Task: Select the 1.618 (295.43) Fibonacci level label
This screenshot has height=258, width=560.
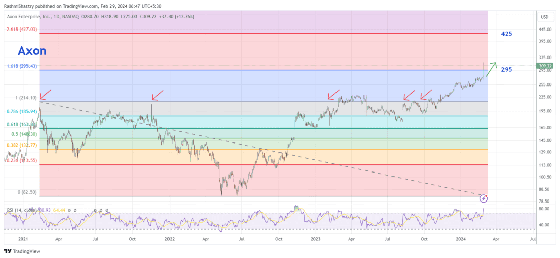Action: [x=21, y=66]
